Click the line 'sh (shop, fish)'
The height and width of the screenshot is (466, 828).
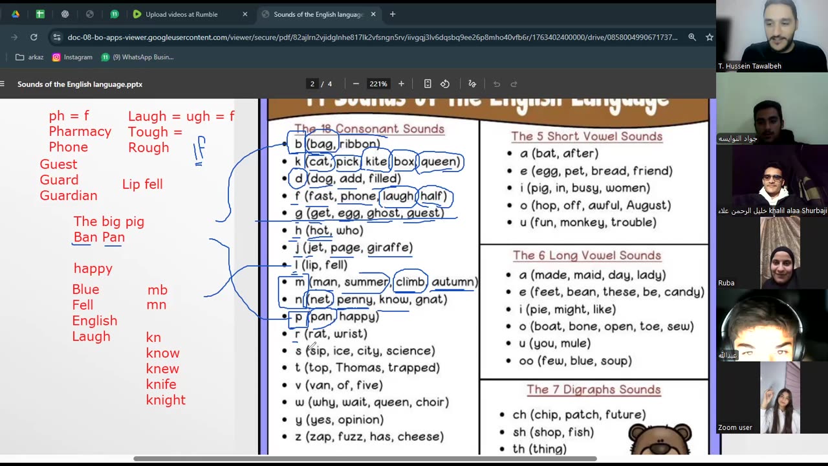553,432
